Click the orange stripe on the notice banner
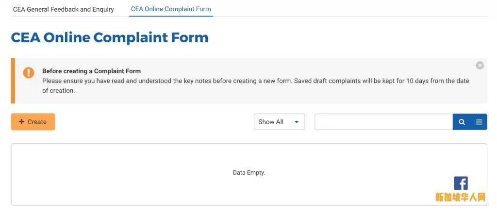The image size is (497, 214). point(13,81)
